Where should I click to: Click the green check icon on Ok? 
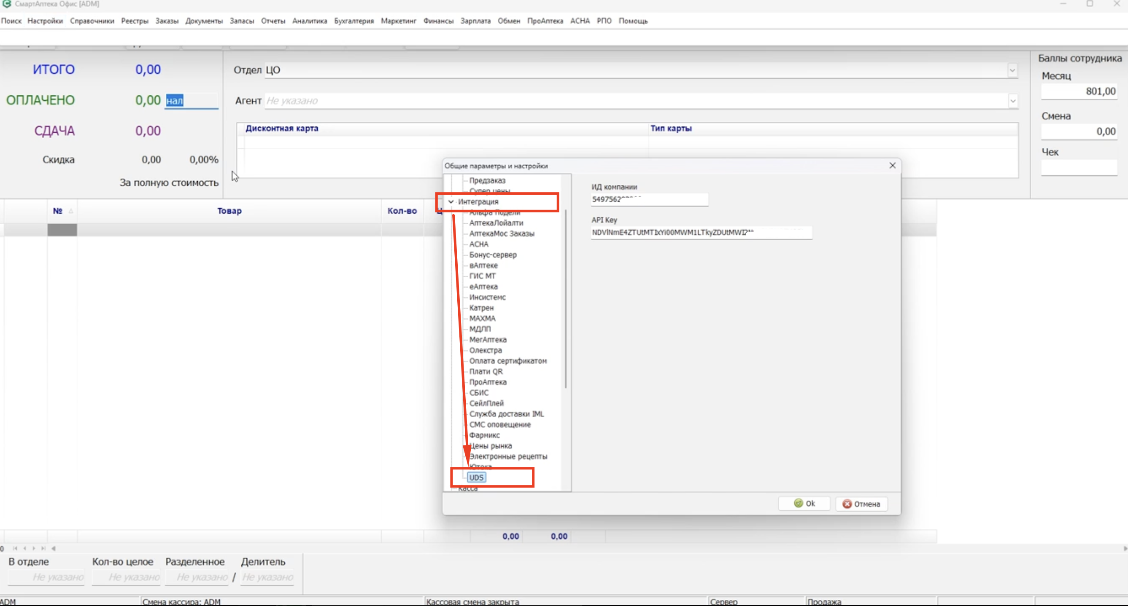point(798,503)
